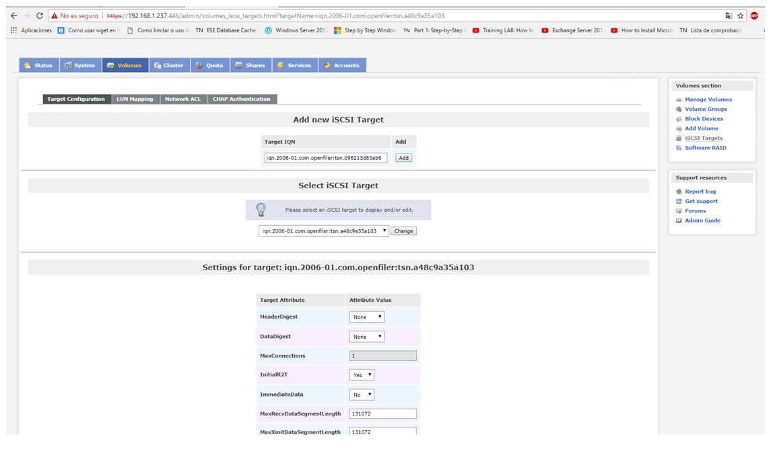Open the Status tab
Image resolution: width=775 pixels, height=449 pixels.
tap(39, 65)
